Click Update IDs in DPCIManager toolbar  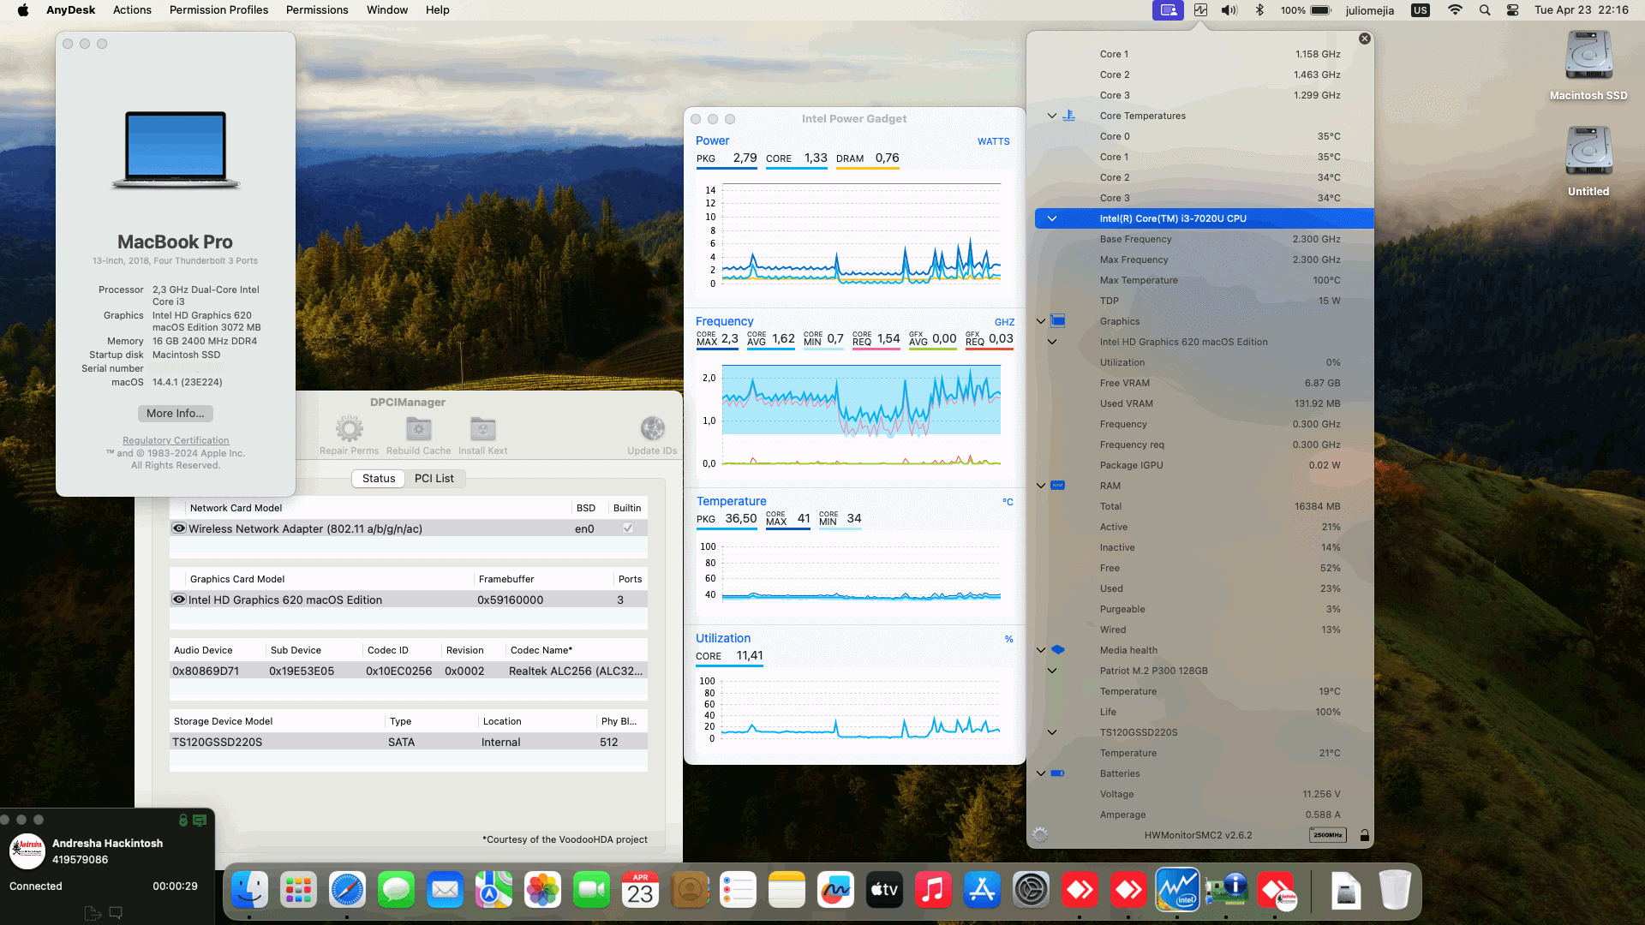652,435
